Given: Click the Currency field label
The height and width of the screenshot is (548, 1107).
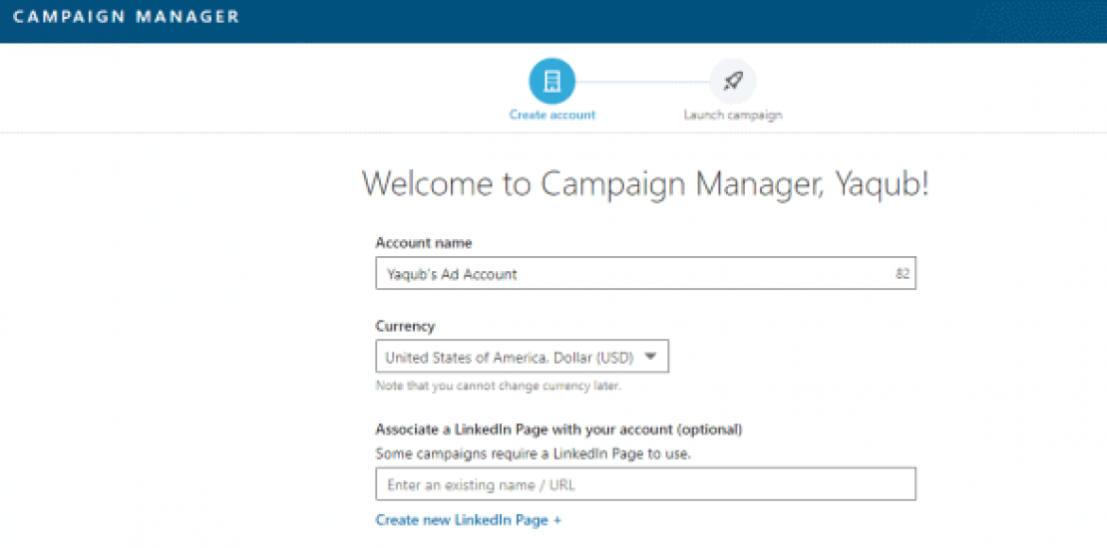Looking at the screenshot, I should (405, 326).
